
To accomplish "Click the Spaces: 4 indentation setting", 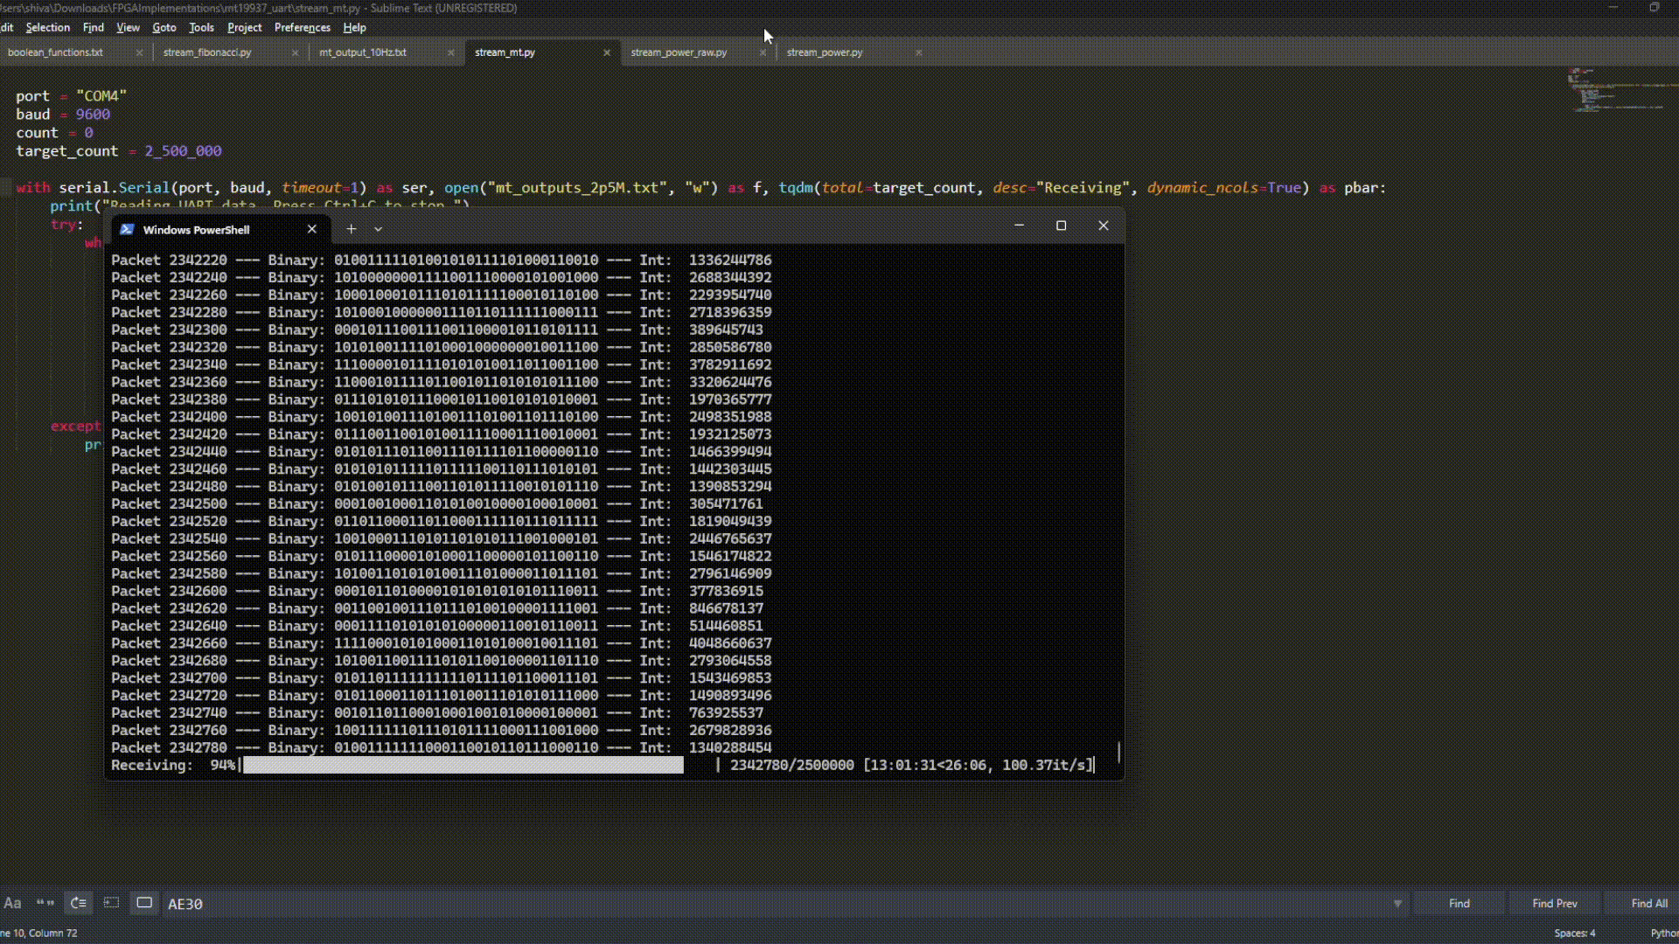I will tap(1574, 933).
